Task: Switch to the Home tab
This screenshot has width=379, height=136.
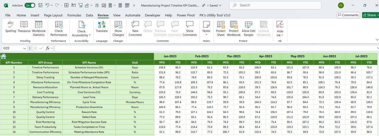Action: click(x=21, y=15)
